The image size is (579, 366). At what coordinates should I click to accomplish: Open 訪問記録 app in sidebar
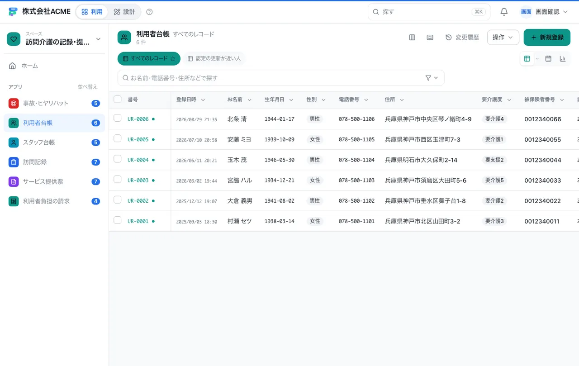coord(54,162)
